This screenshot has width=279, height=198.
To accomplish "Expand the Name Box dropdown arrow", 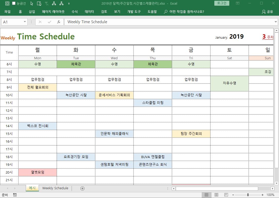I will click(x=25, y=22).
